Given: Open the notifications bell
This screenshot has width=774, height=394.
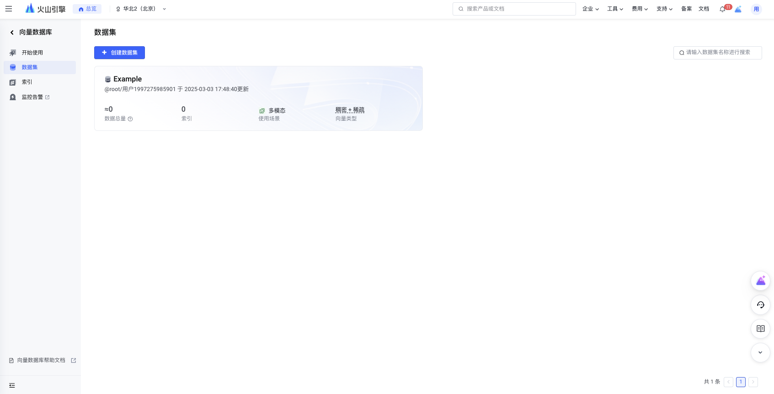Looking at the screenshot, I should pyautogui.click(x=723, y=9).
